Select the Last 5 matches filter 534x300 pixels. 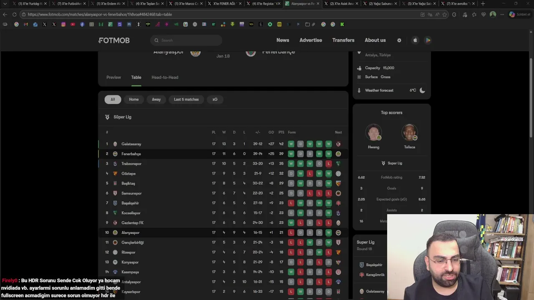[186, 100]
